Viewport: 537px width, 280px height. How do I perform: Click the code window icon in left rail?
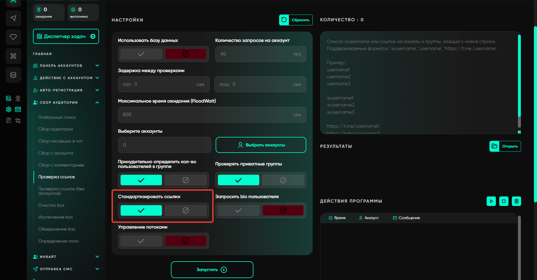[x=18, y=109]
